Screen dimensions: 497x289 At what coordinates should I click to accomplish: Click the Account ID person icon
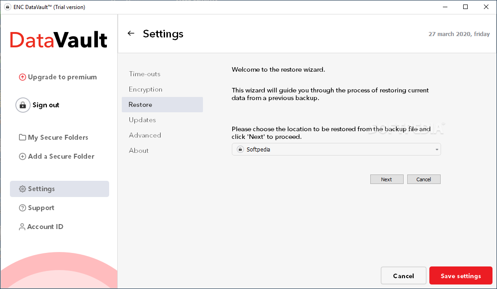22,227
